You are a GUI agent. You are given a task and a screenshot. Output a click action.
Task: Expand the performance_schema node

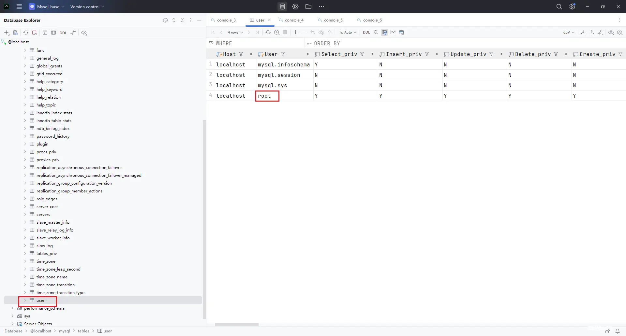coord(12,308)
